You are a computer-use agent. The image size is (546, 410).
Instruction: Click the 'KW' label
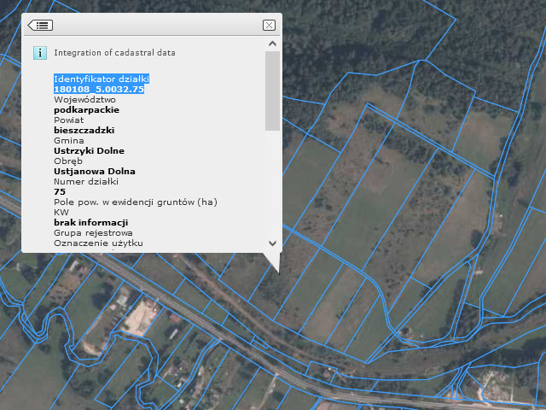[61, 213]
